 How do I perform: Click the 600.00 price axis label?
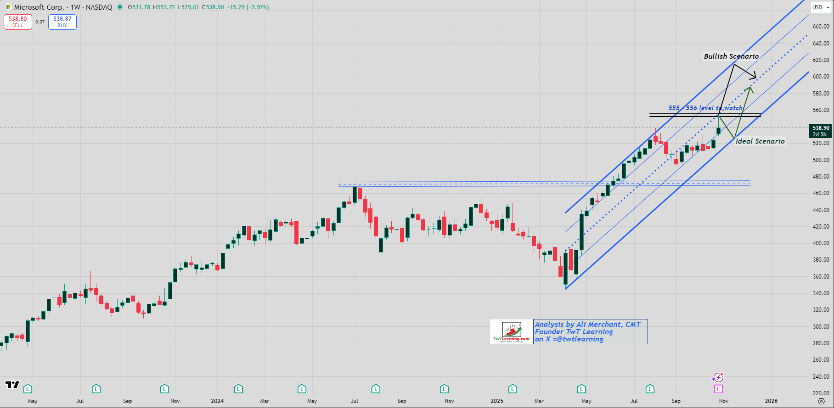821,77
